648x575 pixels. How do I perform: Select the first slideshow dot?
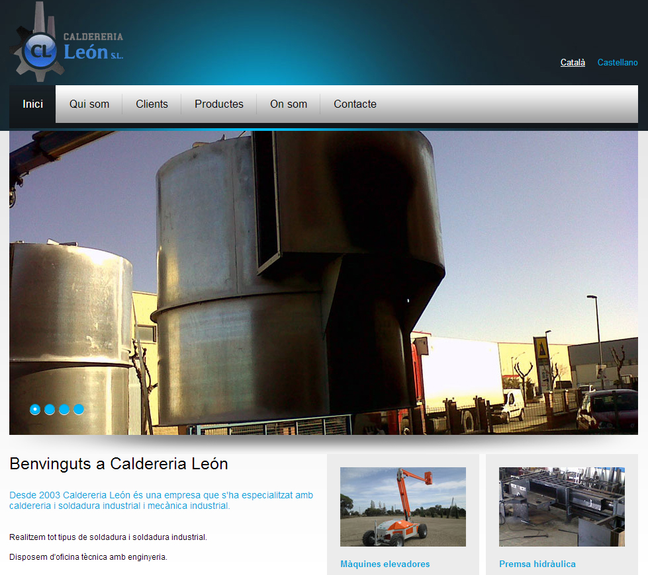point(35,410)
